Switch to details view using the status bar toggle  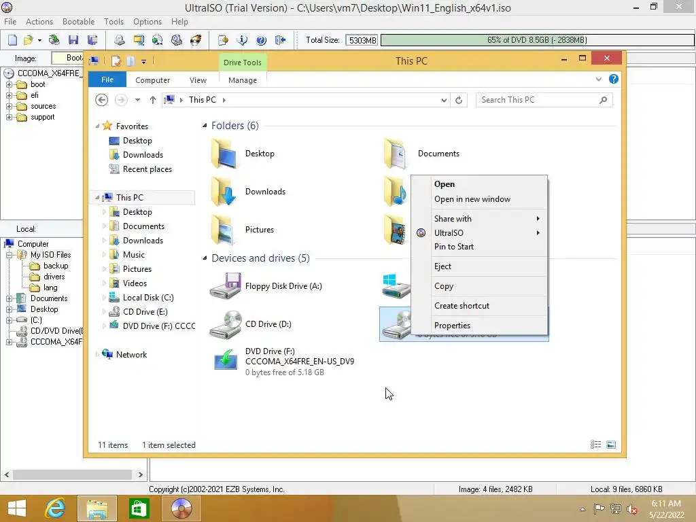595,445
